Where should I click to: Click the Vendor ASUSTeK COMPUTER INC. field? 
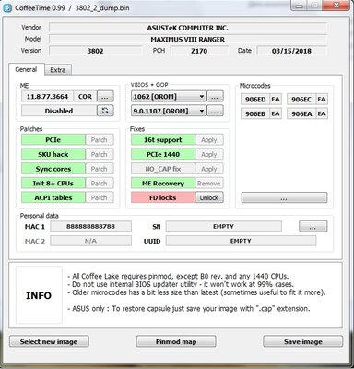tap(188, 28)
